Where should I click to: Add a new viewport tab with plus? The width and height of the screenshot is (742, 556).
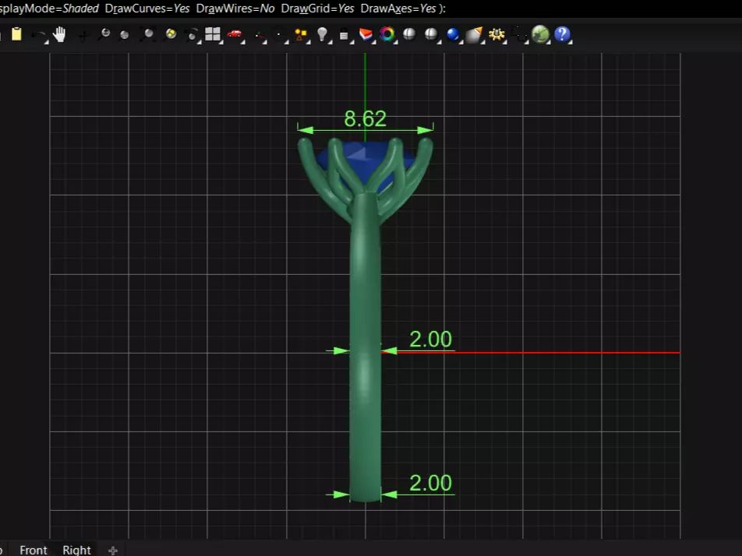112,551
